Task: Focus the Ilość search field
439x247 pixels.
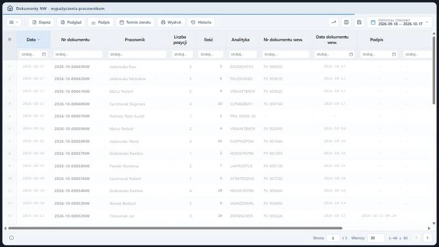Action: tap(211, 54)
